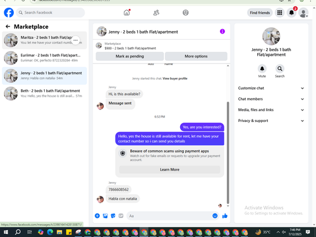Image resolution: width=316 pixels, height=237 pixels.
Task: Open the Beth conversation
Action: pos(44,94)
